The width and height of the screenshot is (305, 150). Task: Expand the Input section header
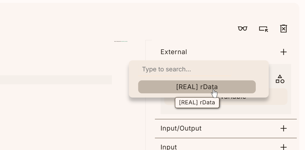(x=169, y=147)
